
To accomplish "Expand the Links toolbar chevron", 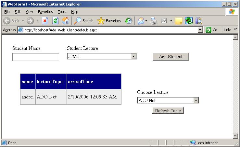I will [x=235, y=29].
